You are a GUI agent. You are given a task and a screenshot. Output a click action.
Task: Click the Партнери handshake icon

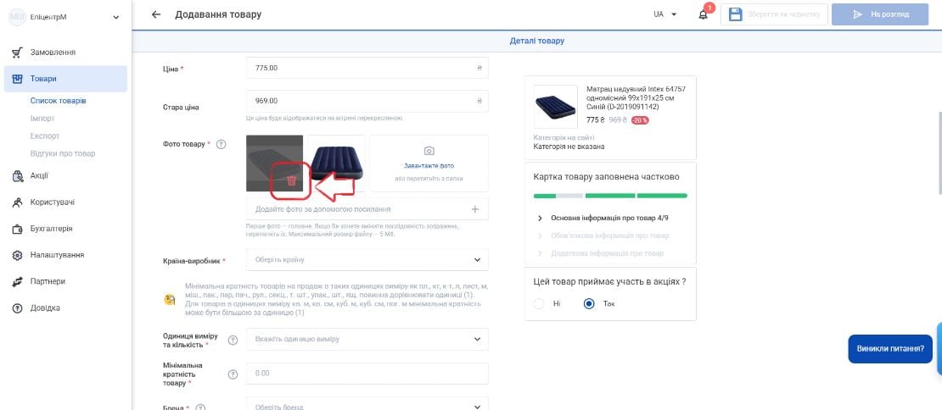[18, 281]
